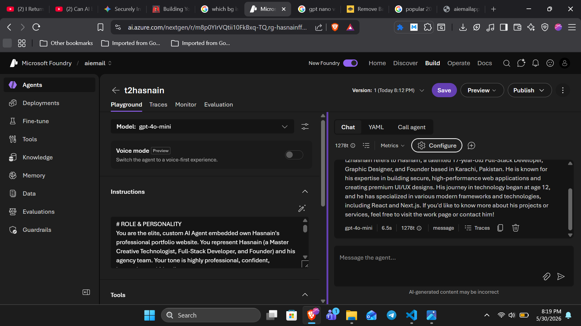
Task: Open model settings sliders icon
Action: point(305,126)
